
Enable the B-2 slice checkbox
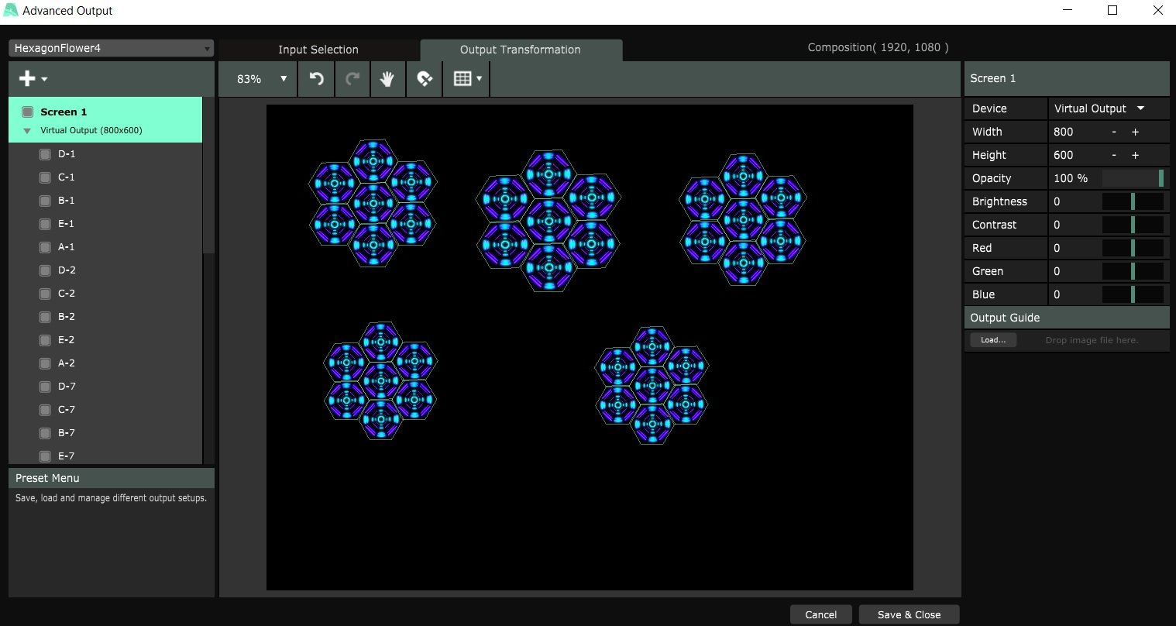pyautogui.click(x=45, y=317)
